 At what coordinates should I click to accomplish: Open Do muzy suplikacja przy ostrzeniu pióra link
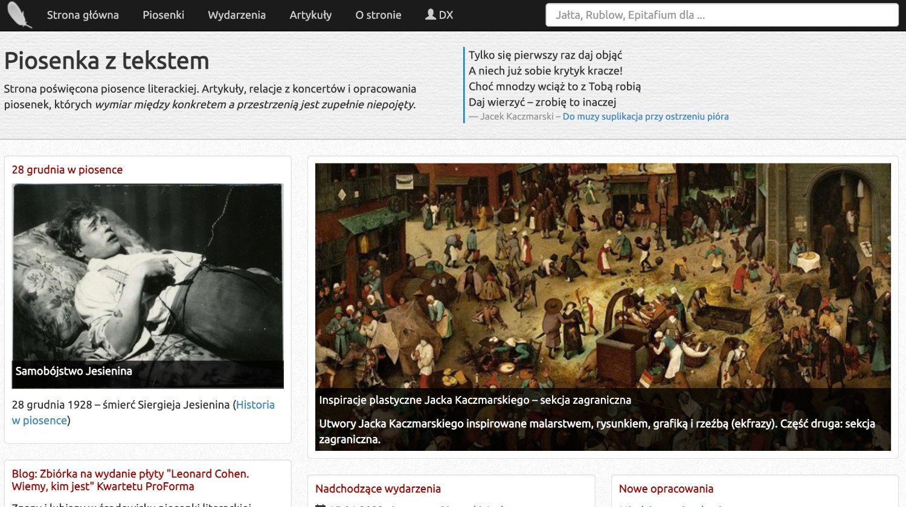[646, 116]
